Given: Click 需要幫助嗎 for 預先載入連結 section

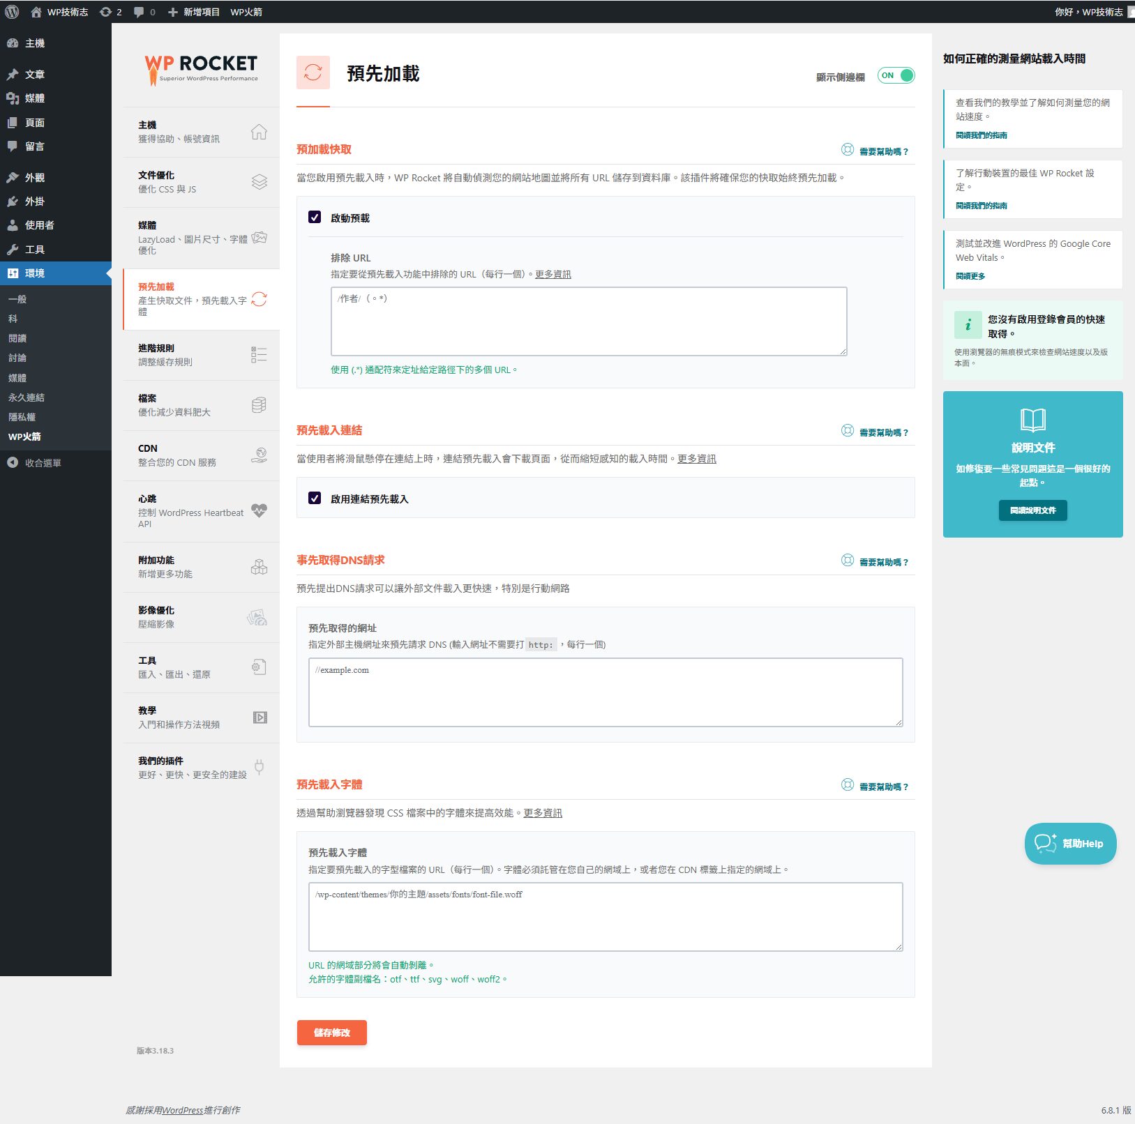Looking at the screenshot, I should 875,432.
